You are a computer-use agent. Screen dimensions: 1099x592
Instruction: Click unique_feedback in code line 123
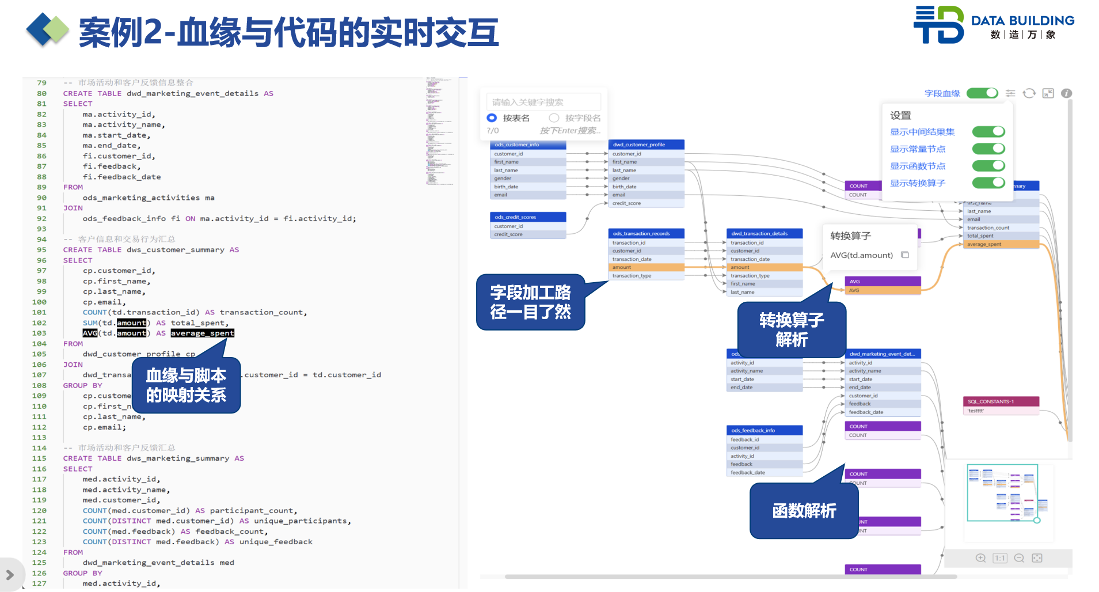(x=276, y=542)
